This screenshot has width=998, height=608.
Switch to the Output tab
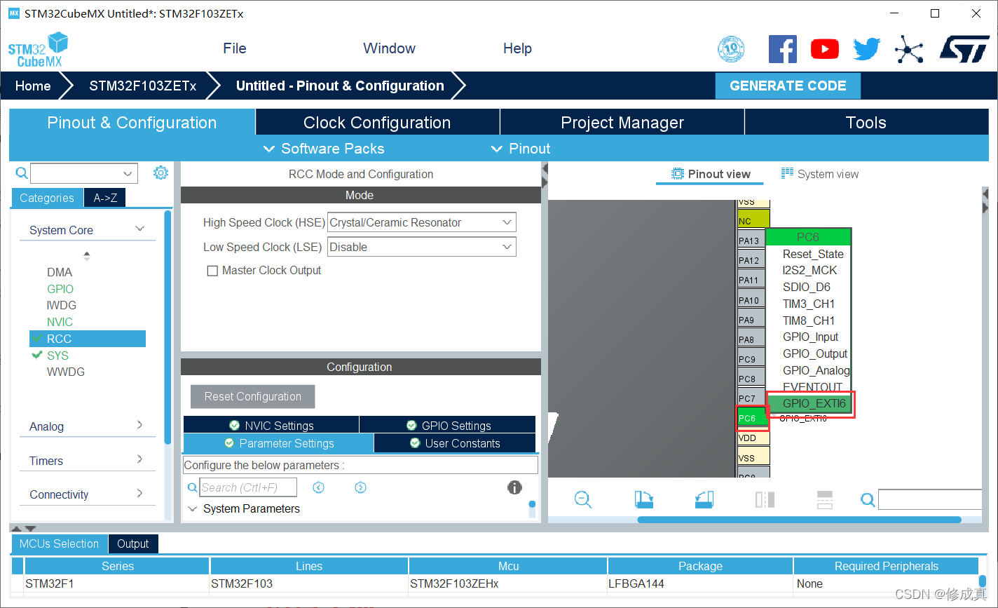click(133, 543)
